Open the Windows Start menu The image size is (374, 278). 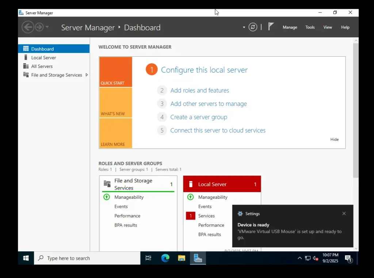click(26, 258)
